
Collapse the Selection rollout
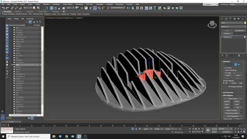227,61
